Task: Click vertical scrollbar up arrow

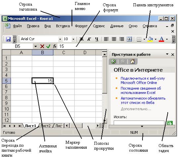Action: click(104, 54)
